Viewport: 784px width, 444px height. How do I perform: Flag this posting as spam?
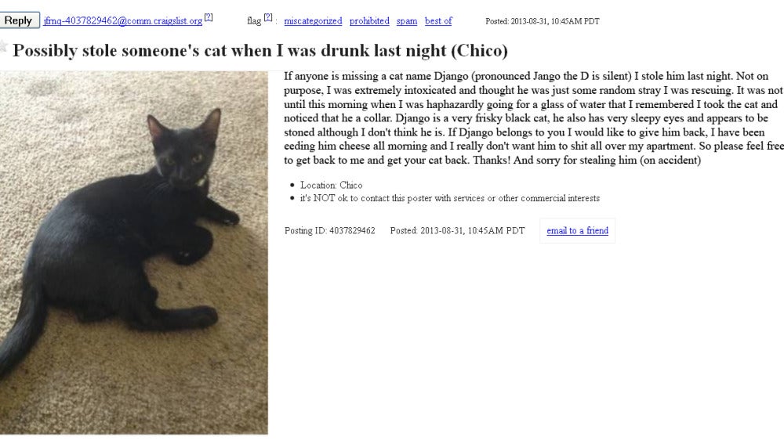[406, 21]
